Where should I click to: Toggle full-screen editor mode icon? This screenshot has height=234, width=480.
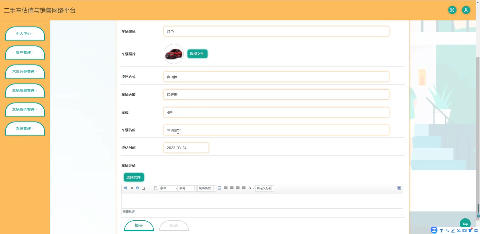[399, 188]
